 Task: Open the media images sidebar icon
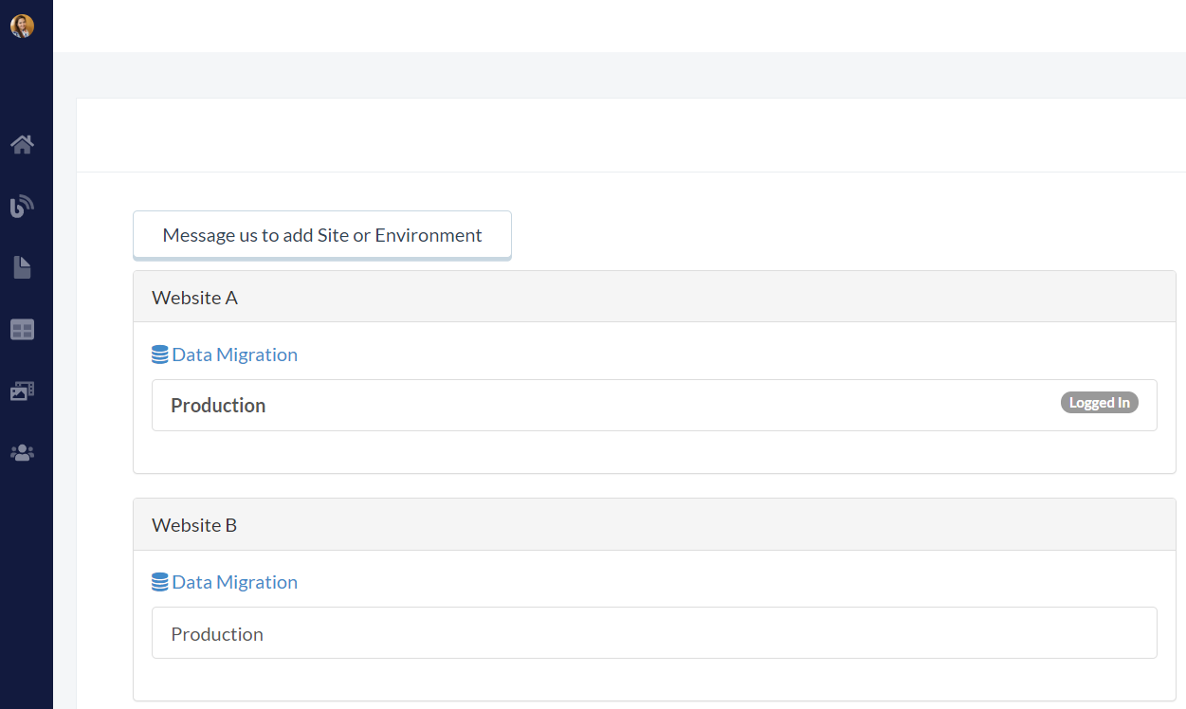(x=22, y=391)
